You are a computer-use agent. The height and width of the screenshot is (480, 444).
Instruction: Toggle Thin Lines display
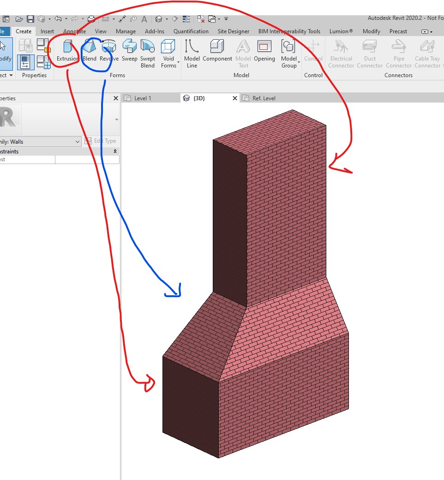[186, 19]
